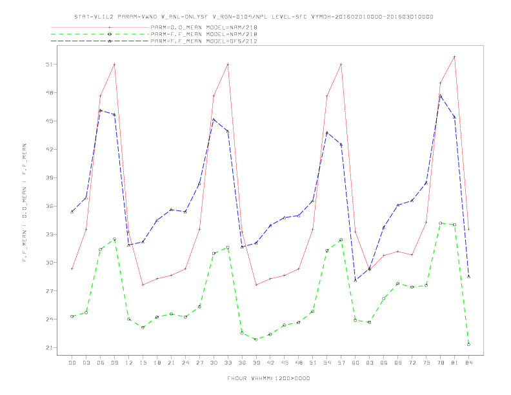
Task: Click x-axis tick label 09
Action: pos(114,363)
